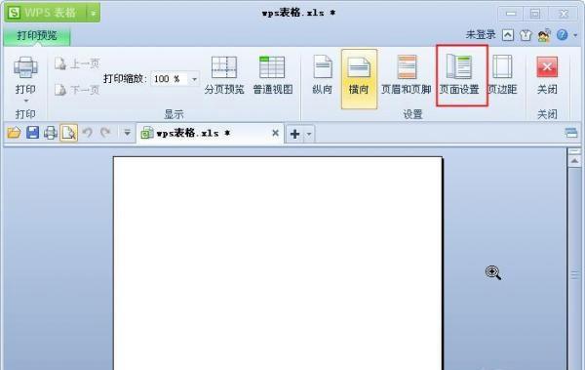
Task: Switch to normal view (普通视图)
Action: pos(272,75)
